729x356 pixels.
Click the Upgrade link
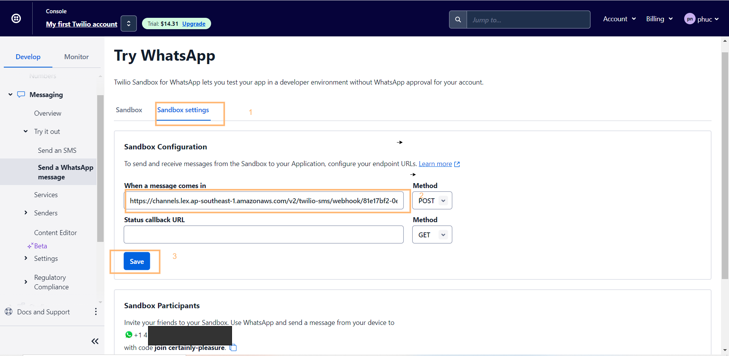(x=194, y=24)
